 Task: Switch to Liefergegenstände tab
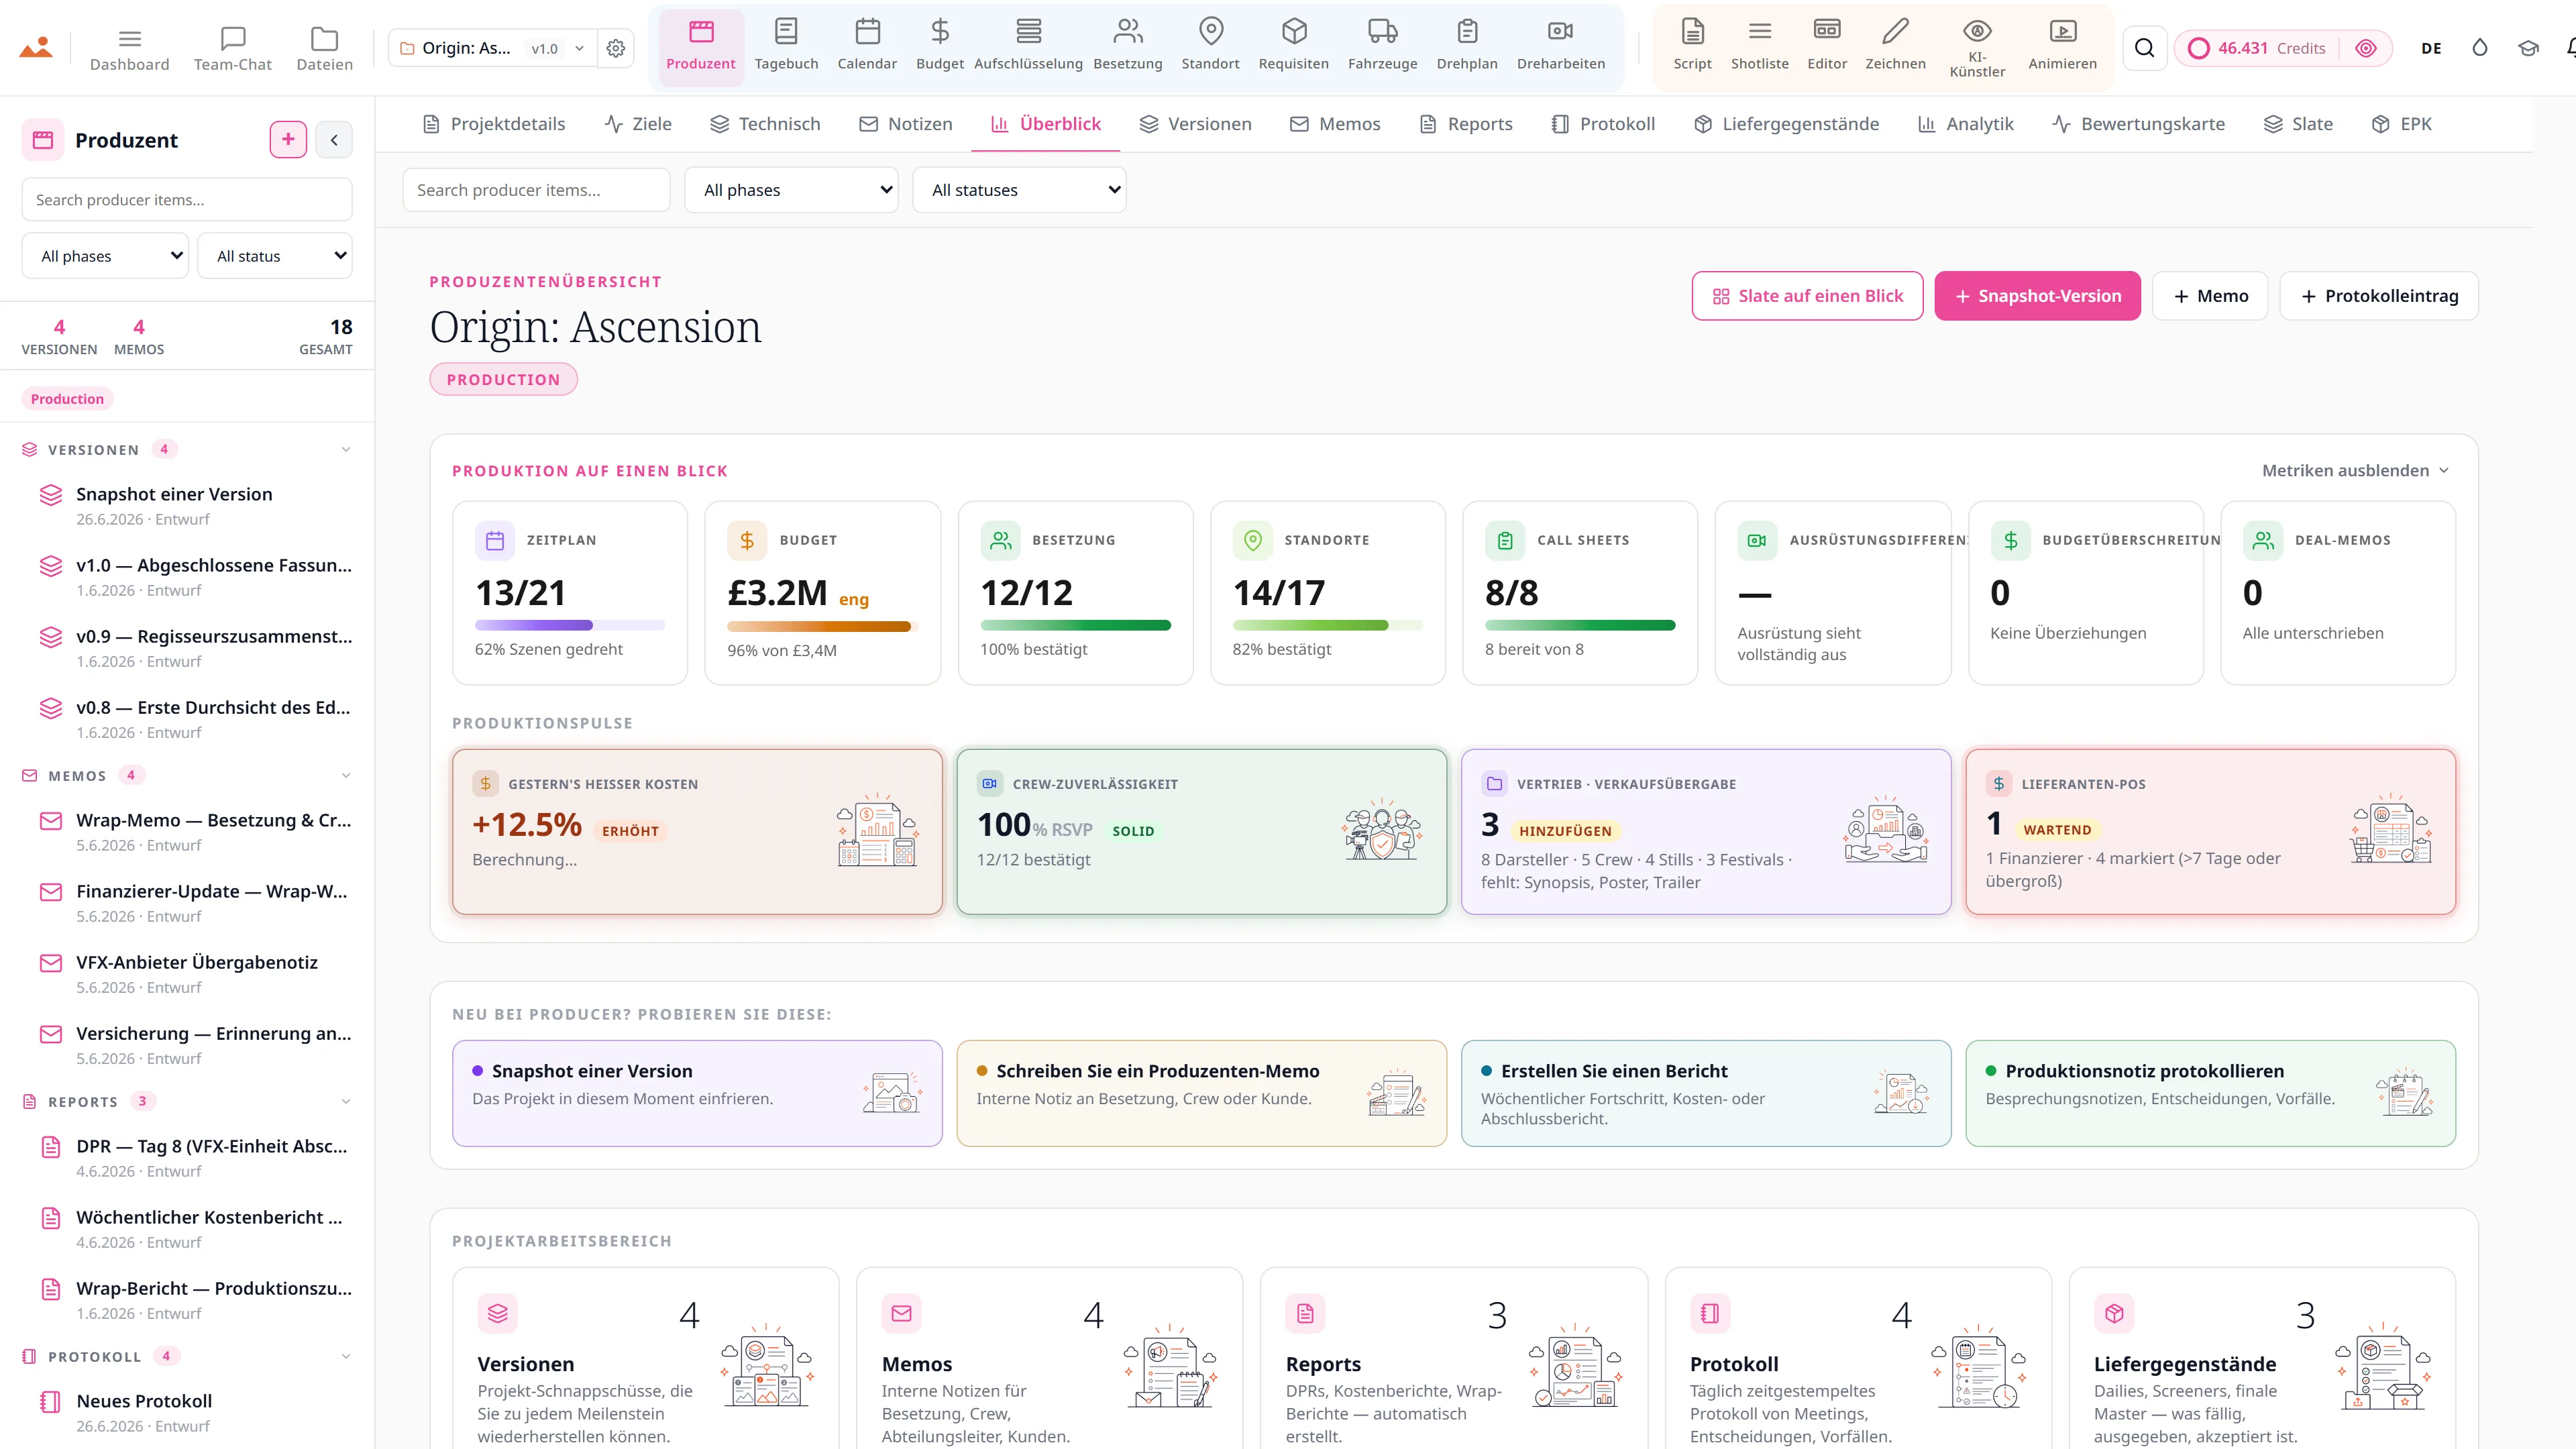coord(1786,124)
